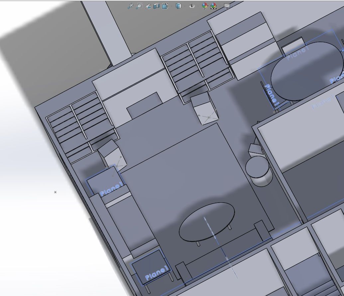The width and height of the screenshot is (344, 296).
Task: Open the Display Style dropdown arrow
Action: (185, 6)
